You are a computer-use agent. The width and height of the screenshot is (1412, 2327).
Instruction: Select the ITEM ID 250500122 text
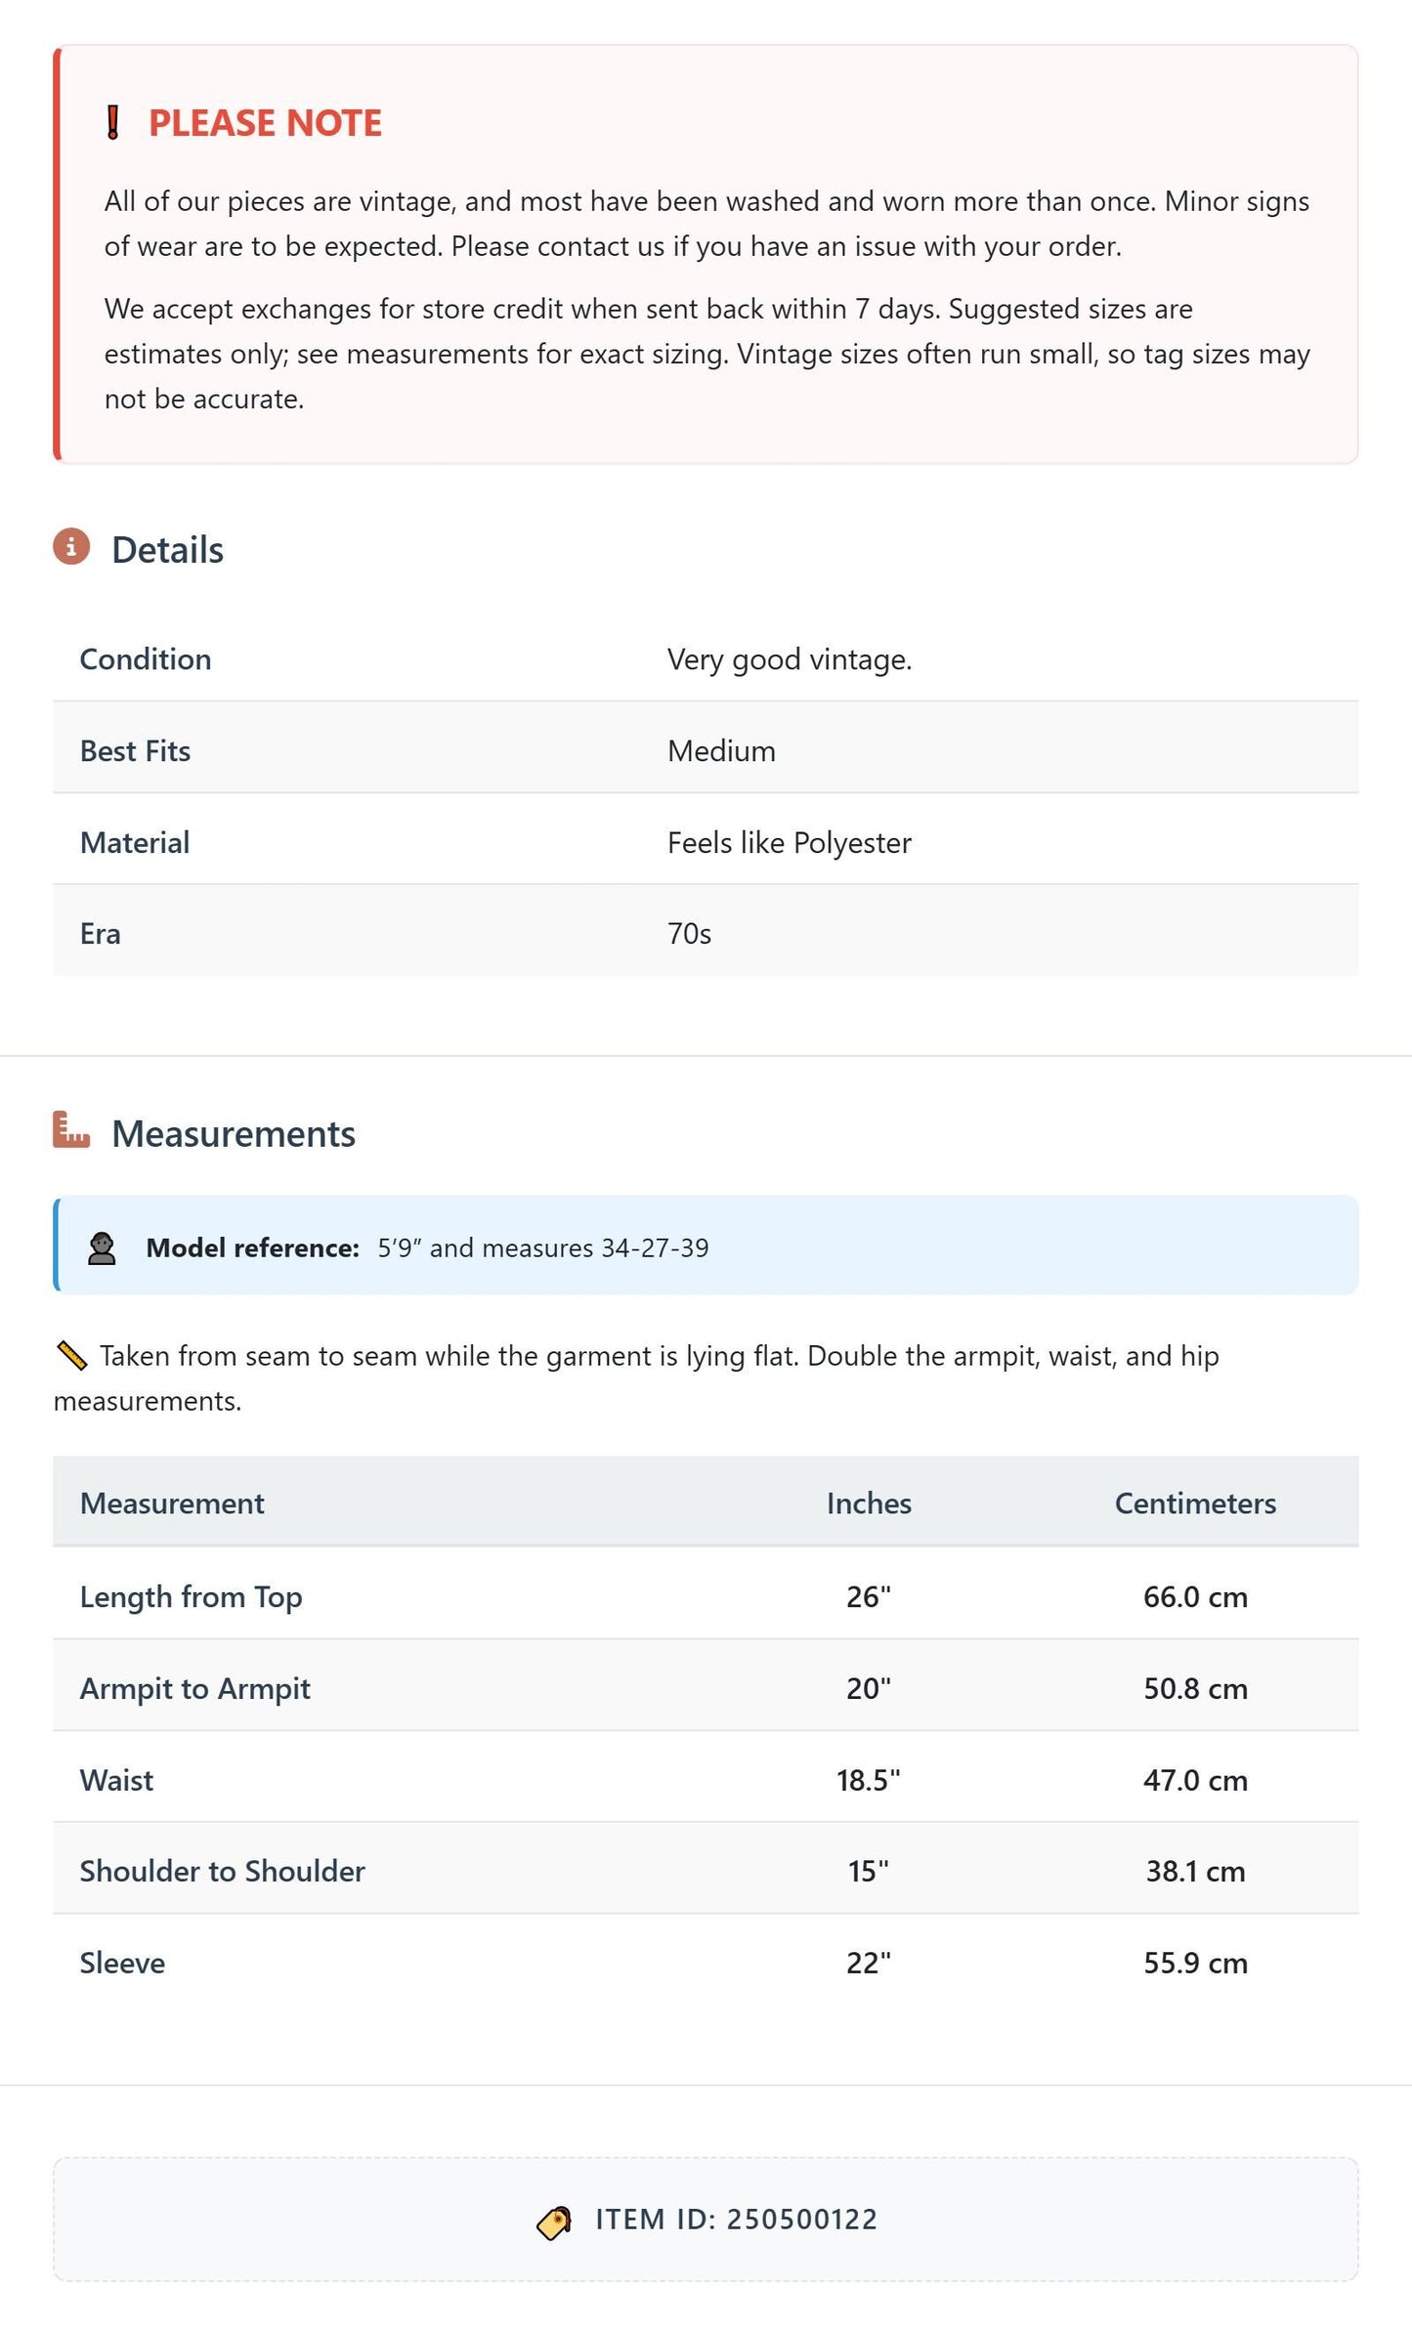(736, 2220)
